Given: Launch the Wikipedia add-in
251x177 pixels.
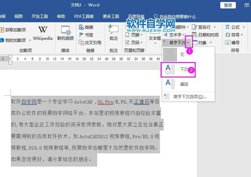Looking at the screenshot, I should coord(43,34).
